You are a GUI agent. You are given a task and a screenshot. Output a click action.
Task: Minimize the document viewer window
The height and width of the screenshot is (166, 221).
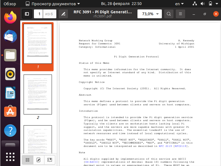coord(194,14)
